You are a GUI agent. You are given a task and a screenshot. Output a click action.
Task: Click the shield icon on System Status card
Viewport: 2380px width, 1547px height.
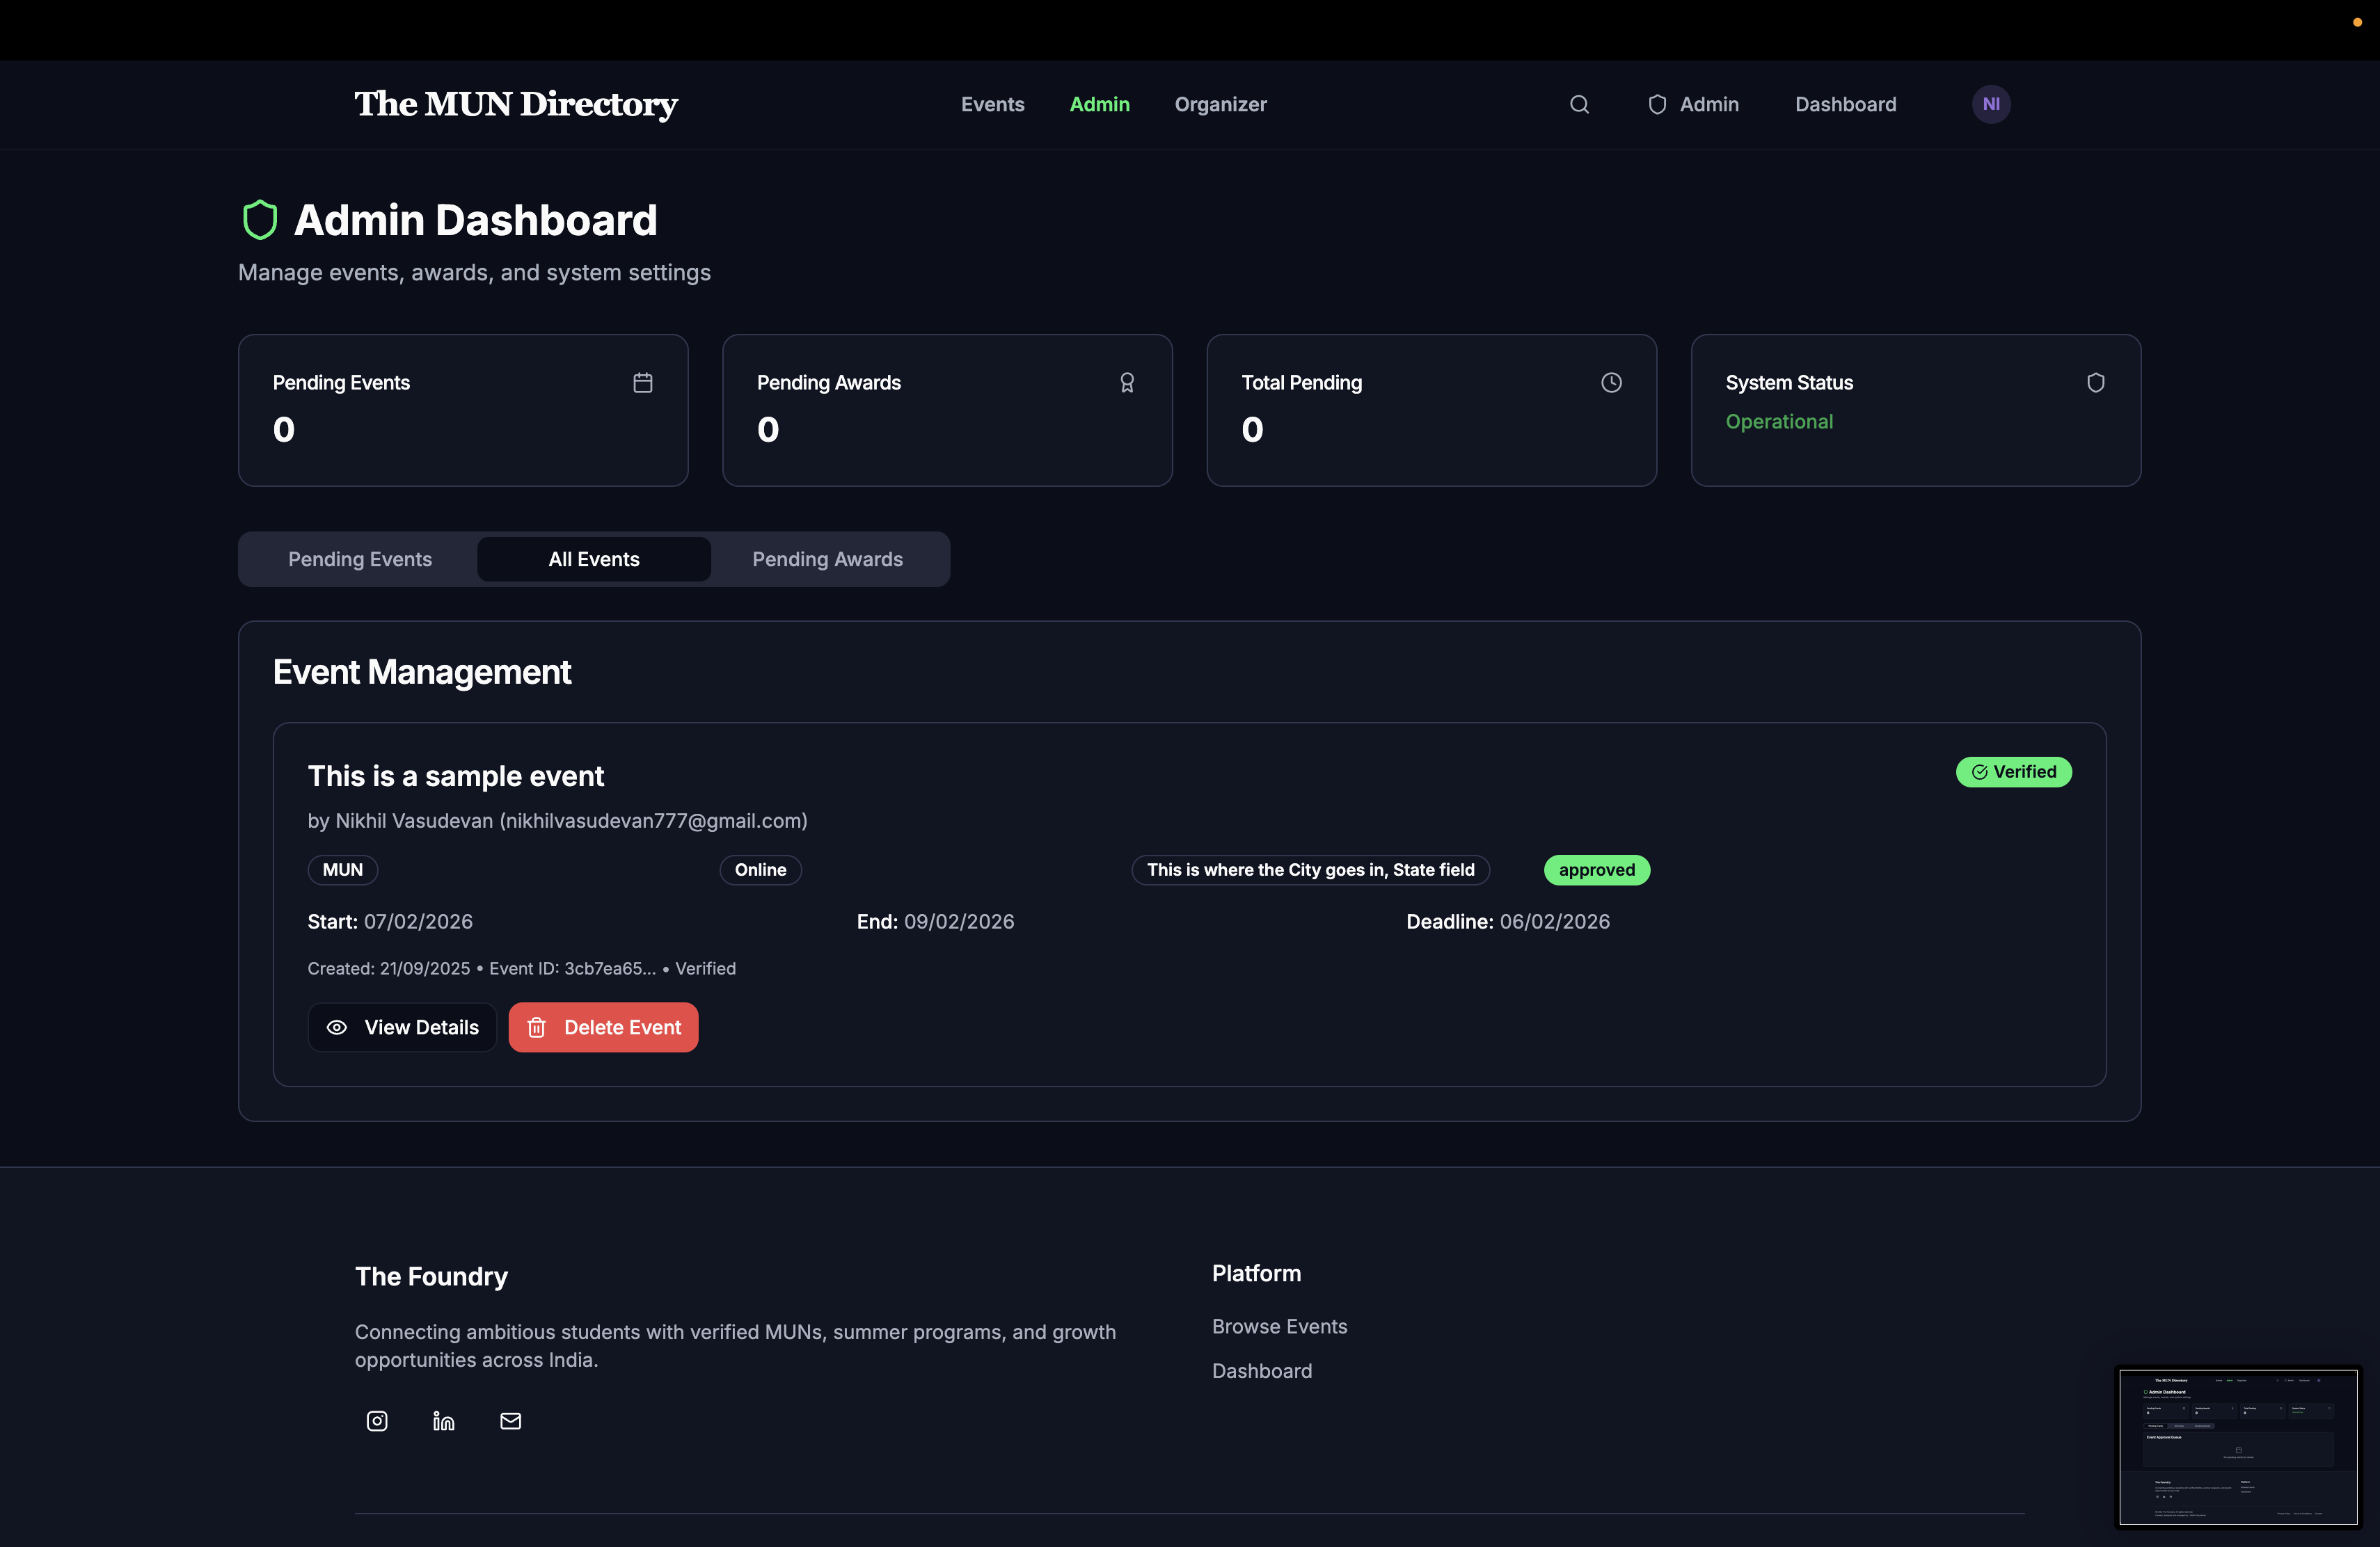pos(2095,383)
